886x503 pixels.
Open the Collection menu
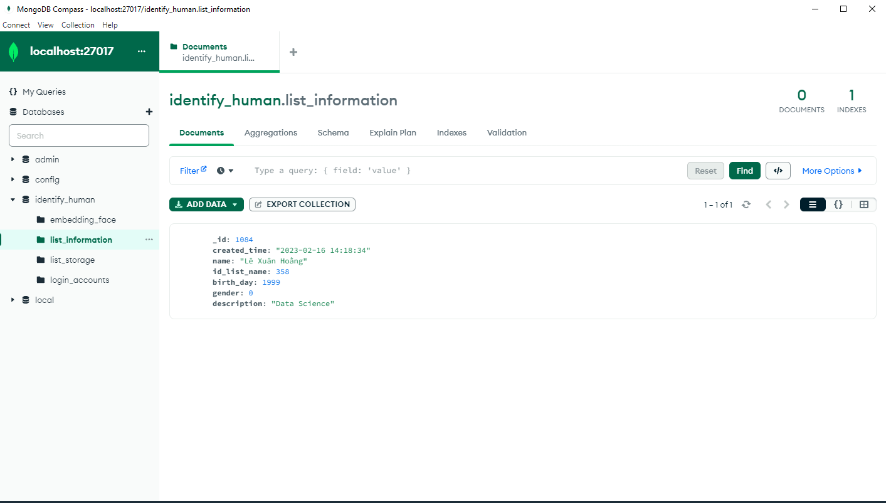click(x=78, y=24)
